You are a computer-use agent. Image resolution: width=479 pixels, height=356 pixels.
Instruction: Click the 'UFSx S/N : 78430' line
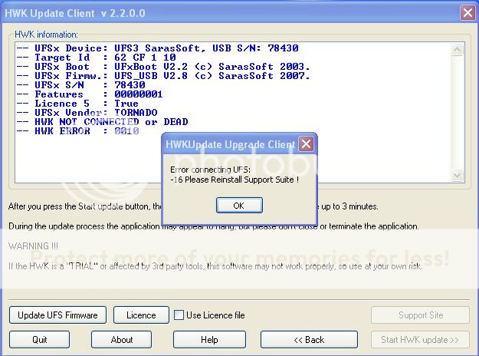click(x=81, y=84)
